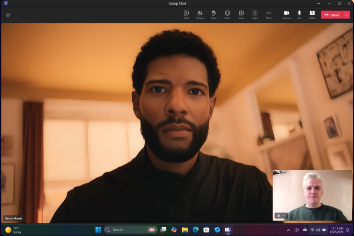The image size is (354, 236).
Task: Open the blue hexagon taskbar app
Action: pos(217,230)
